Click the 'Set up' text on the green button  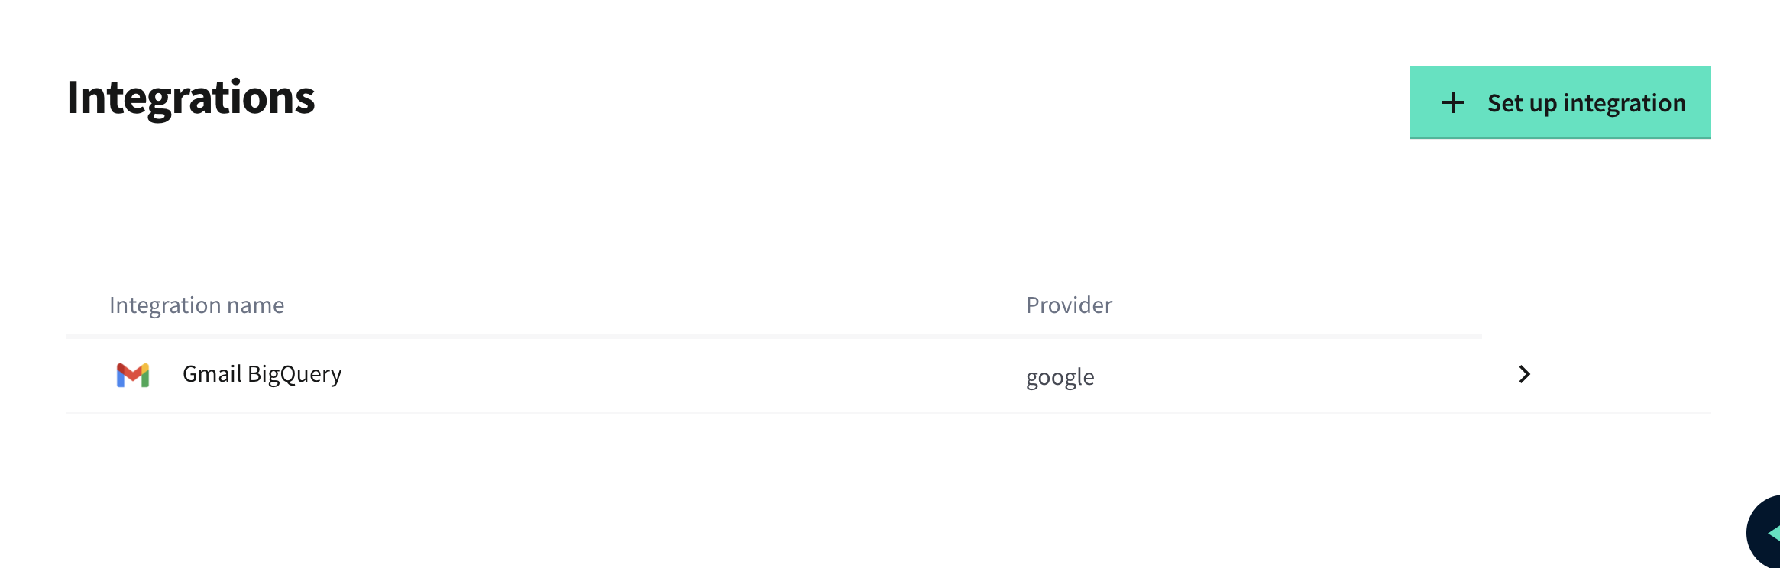click(1522, 103)
